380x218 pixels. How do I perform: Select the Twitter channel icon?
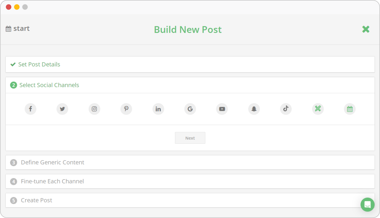(x=62, y=109)
